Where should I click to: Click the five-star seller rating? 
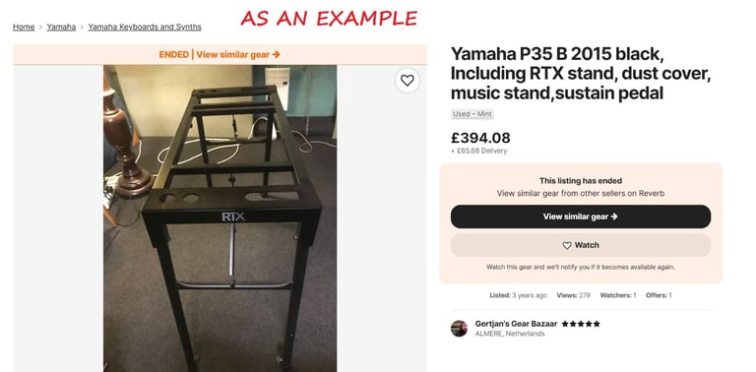pos(581,324)
